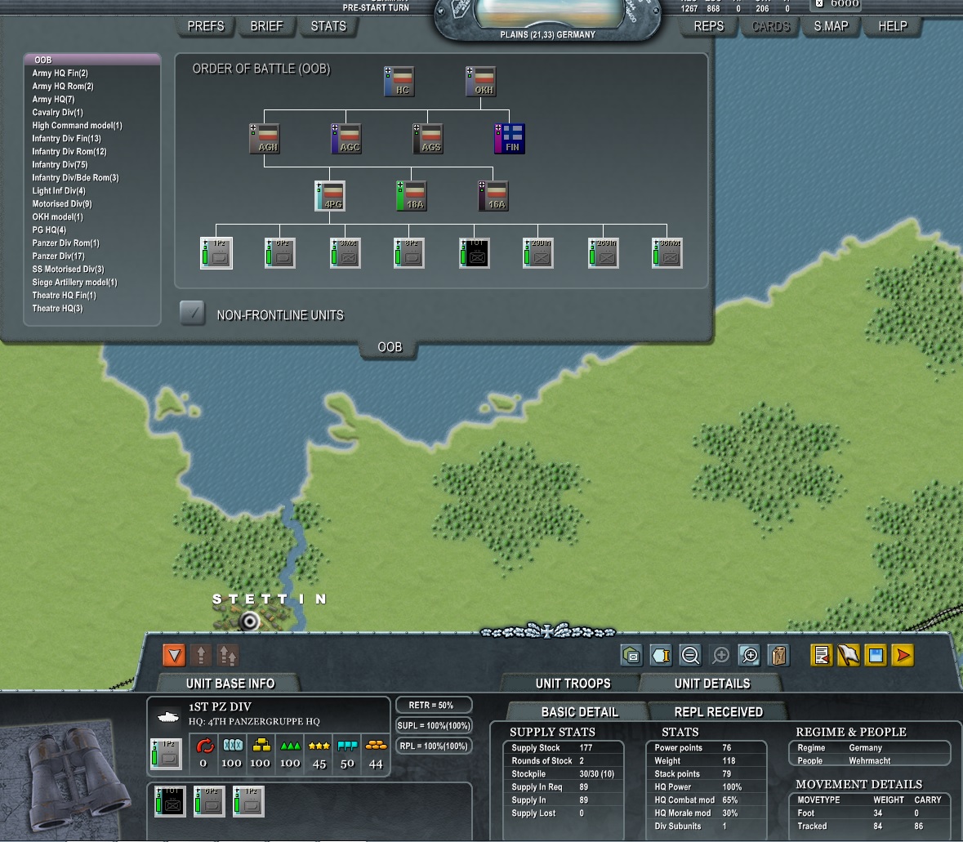Screen dimensions: 963x842
Task: Toggle the Non-Frontline Units checkbox
Action: (192, 314)
